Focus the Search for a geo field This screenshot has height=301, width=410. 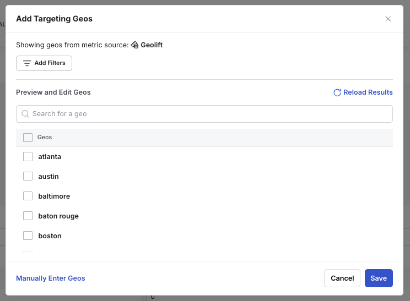pos(209,114)
